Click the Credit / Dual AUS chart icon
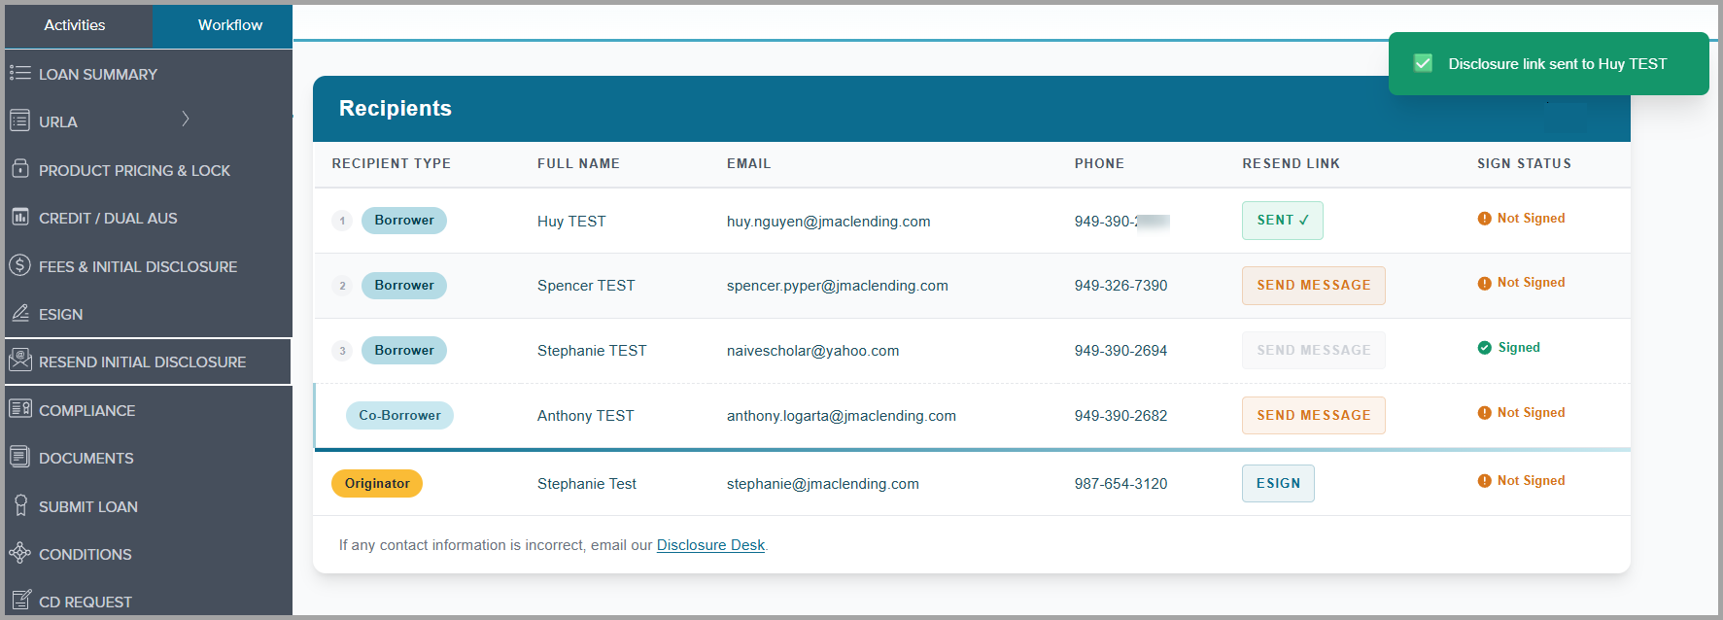The height and width of the screenshot is (620, 1723). [x=19, y=217]
